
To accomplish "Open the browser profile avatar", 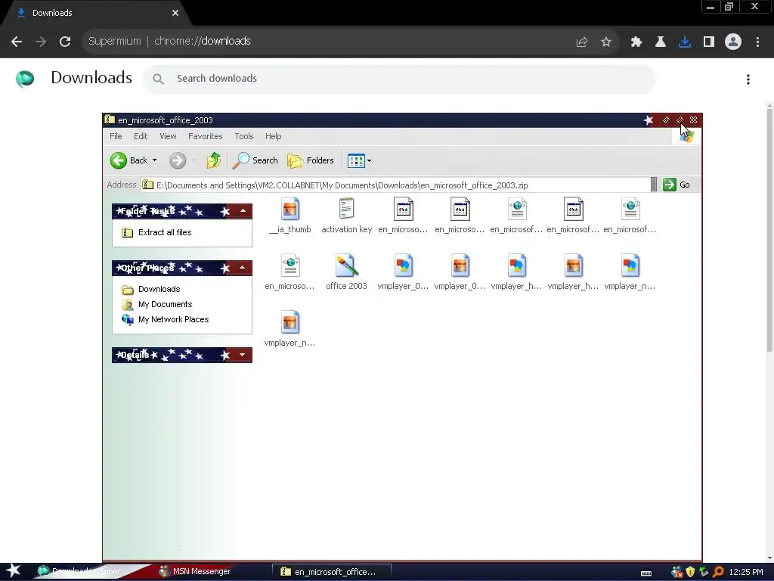I will coord(733,42).
